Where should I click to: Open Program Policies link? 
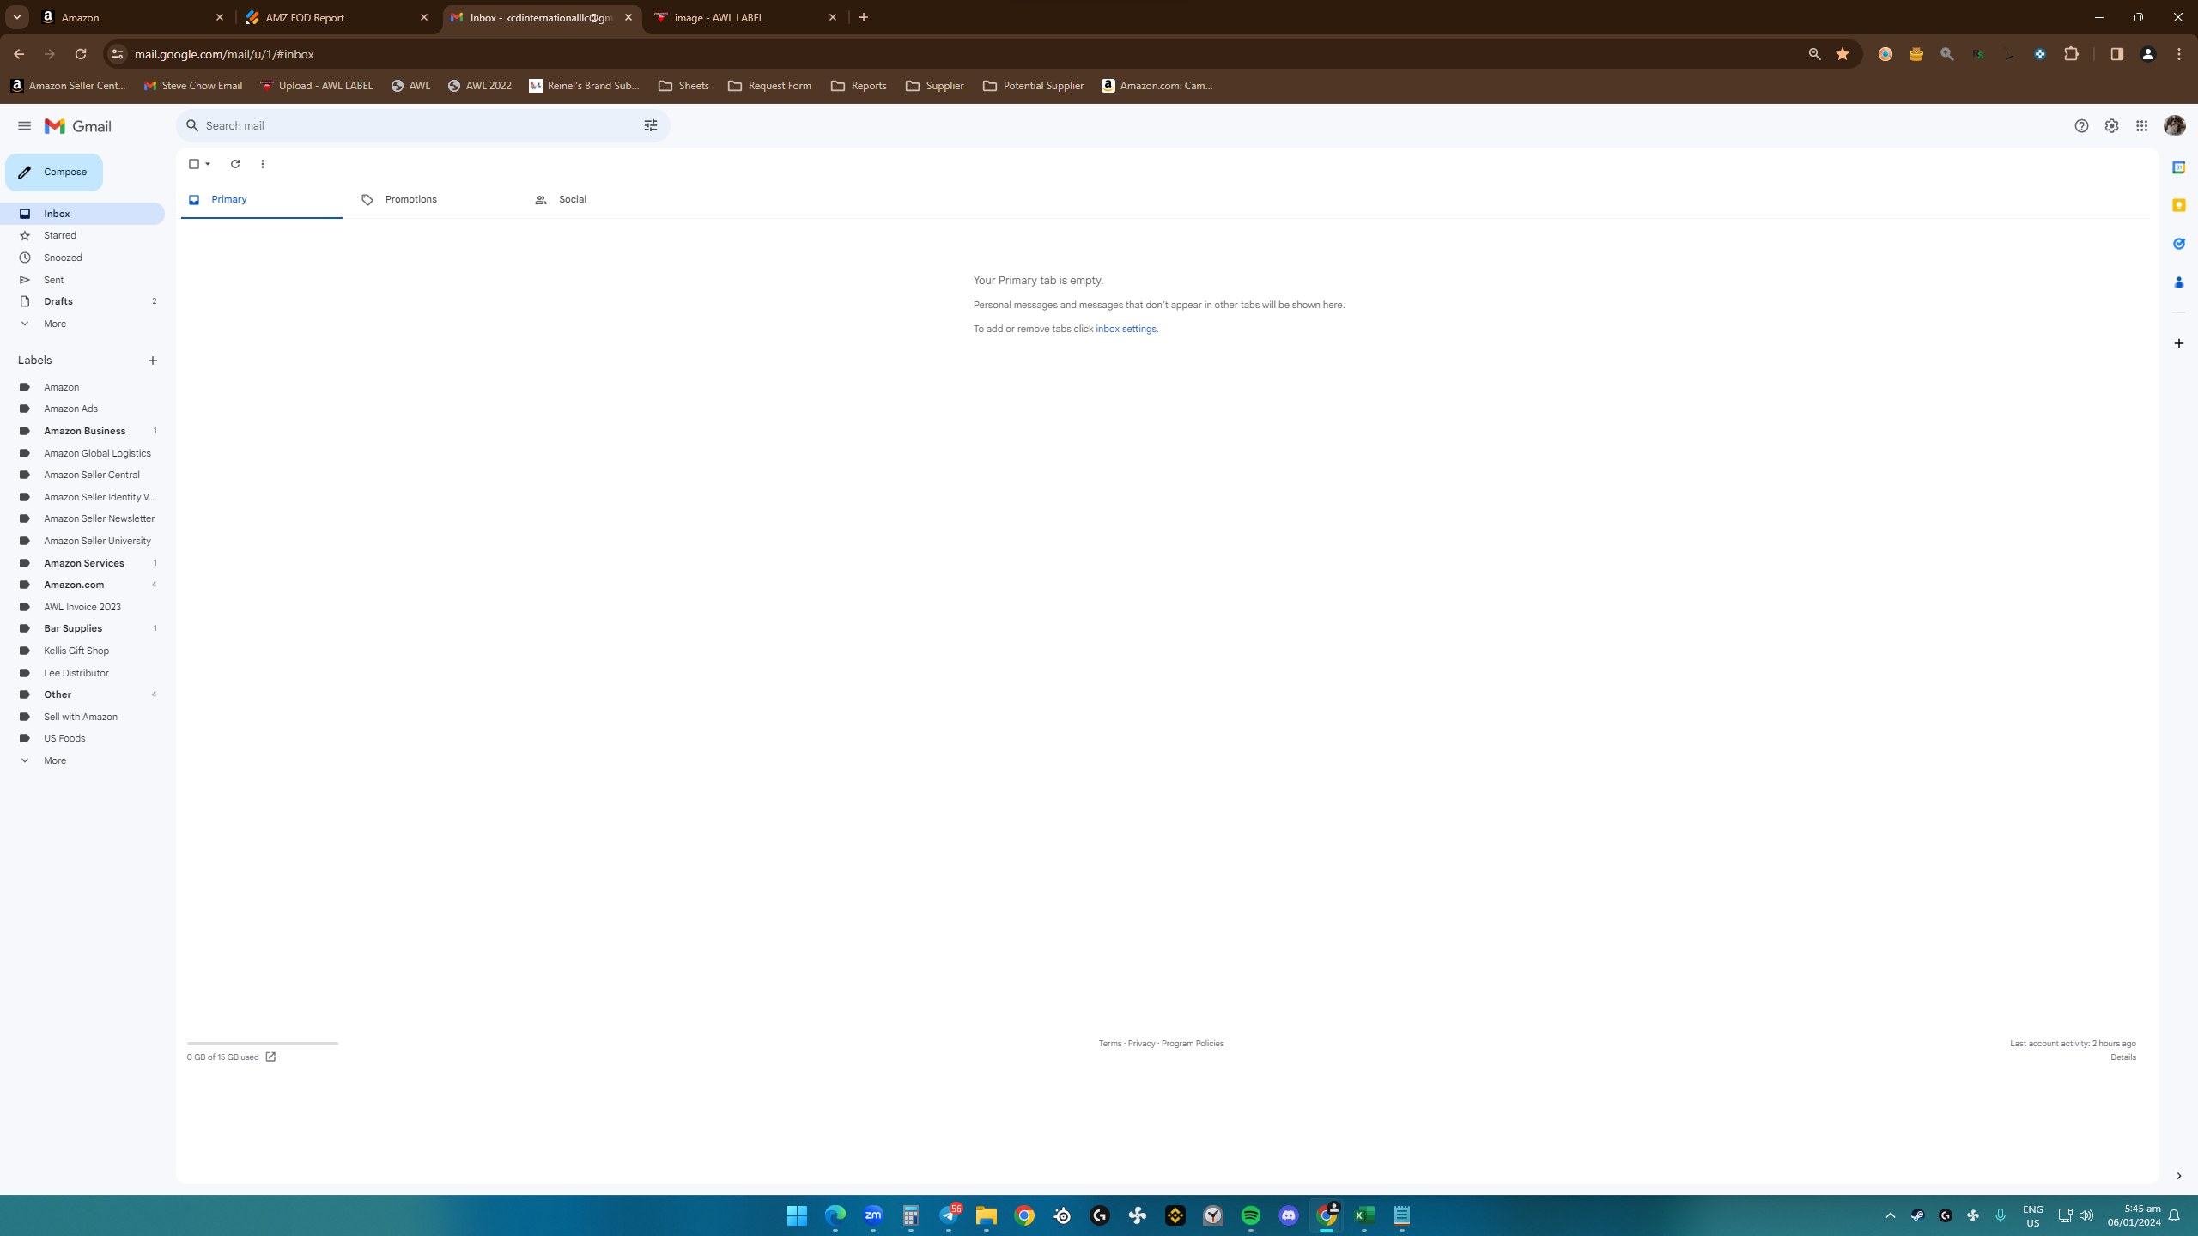pyautogui.click(x=1193, y=1044)
